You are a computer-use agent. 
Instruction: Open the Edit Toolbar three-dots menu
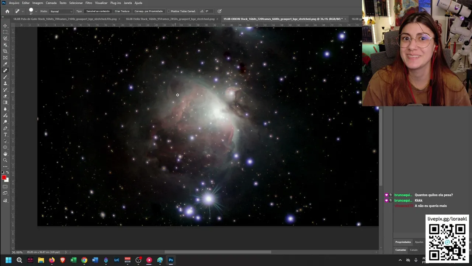(x=5, y=167)
